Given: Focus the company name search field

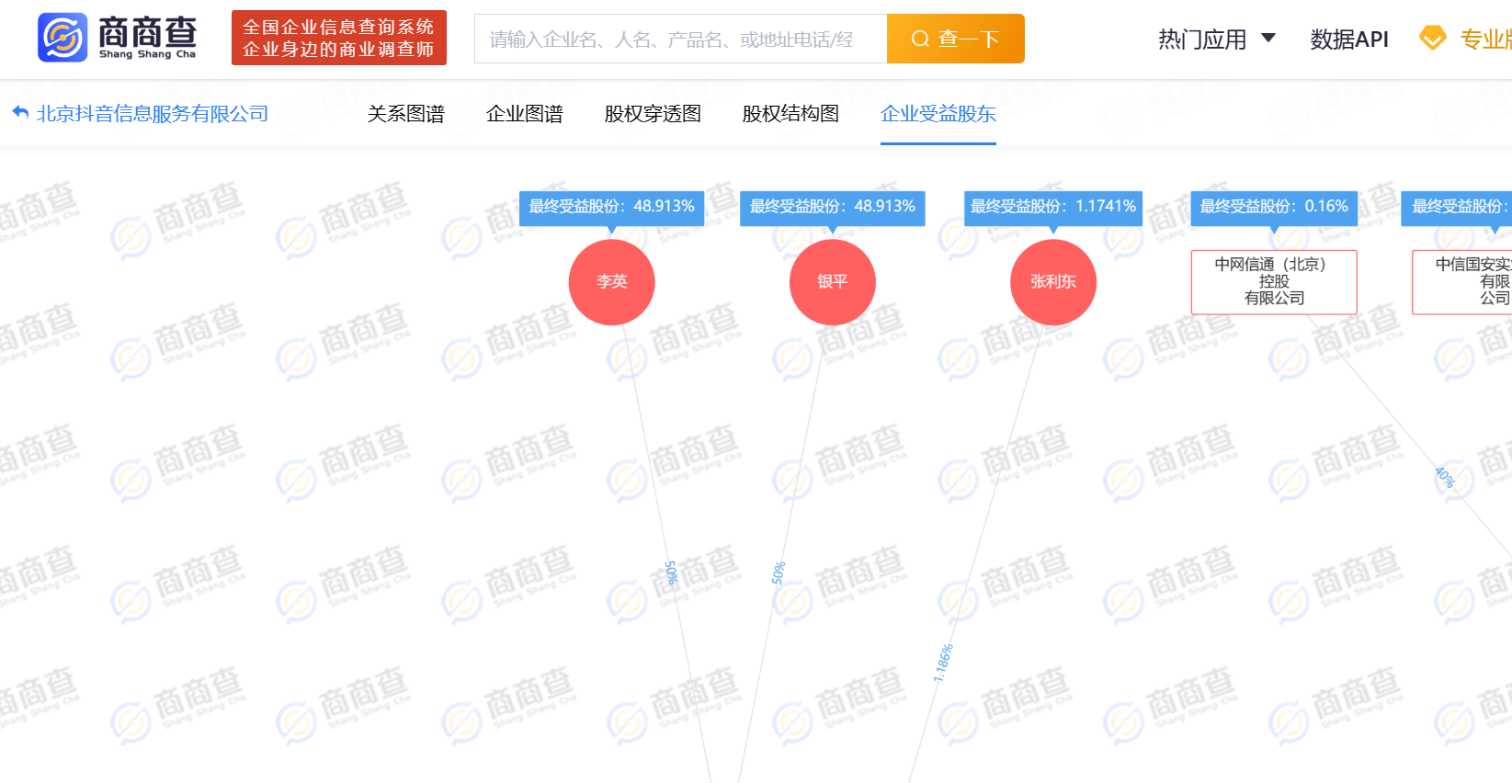Looking at the screenshot, I should click(680, 40).
